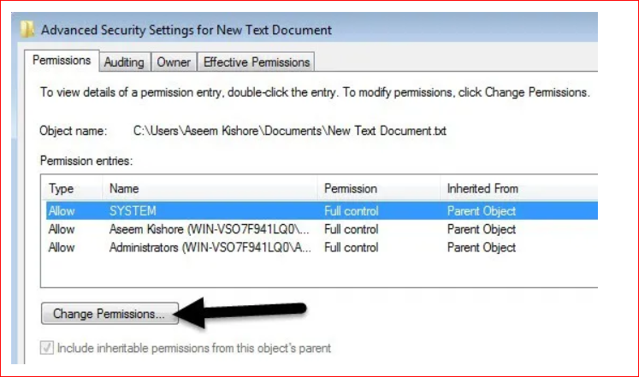639x377 pixels.
Task: Click the dialog title Advanced Security Settings
Action: [186, 30]
